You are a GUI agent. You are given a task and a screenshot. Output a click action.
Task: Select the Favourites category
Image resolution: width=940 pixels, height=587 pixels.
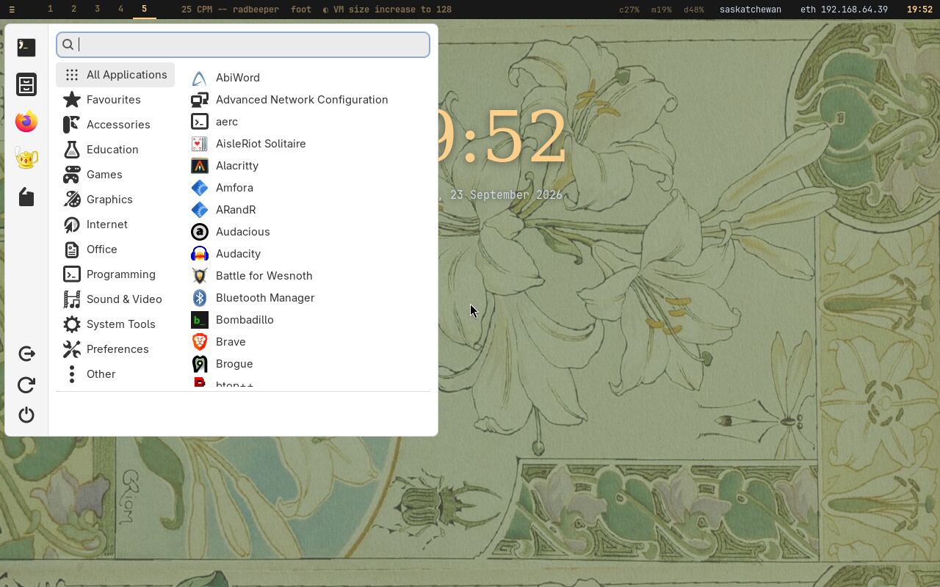(x=115, y=100)
